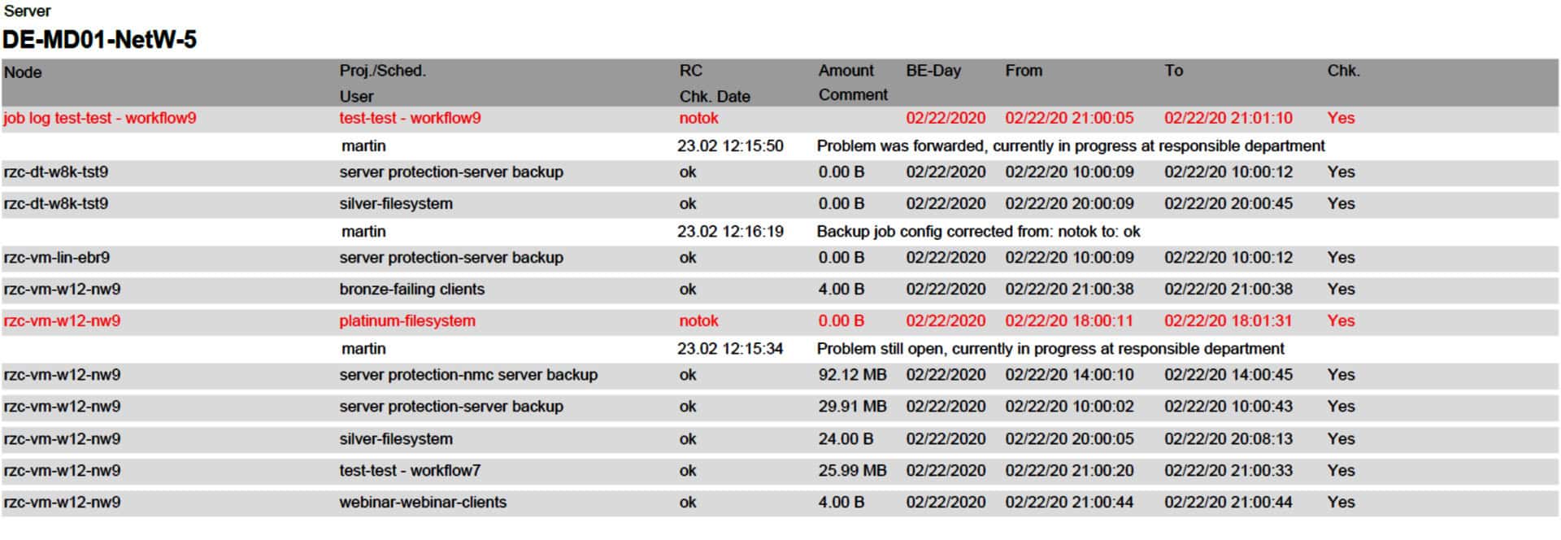Click the Amount column header

(846, 71)
